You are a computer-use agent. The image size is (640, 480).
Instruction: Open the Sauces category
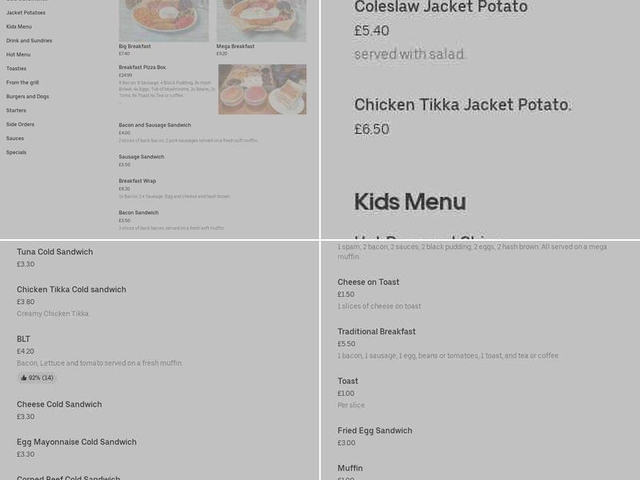(x=14, y=138)
